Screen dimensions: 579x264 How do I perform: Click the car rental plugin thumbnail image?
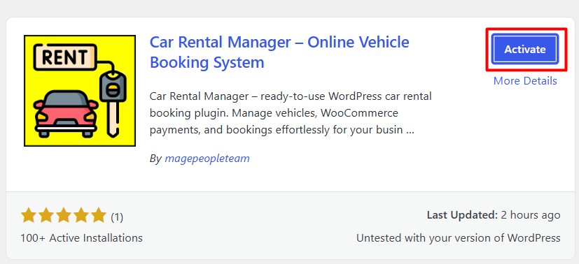80,91
